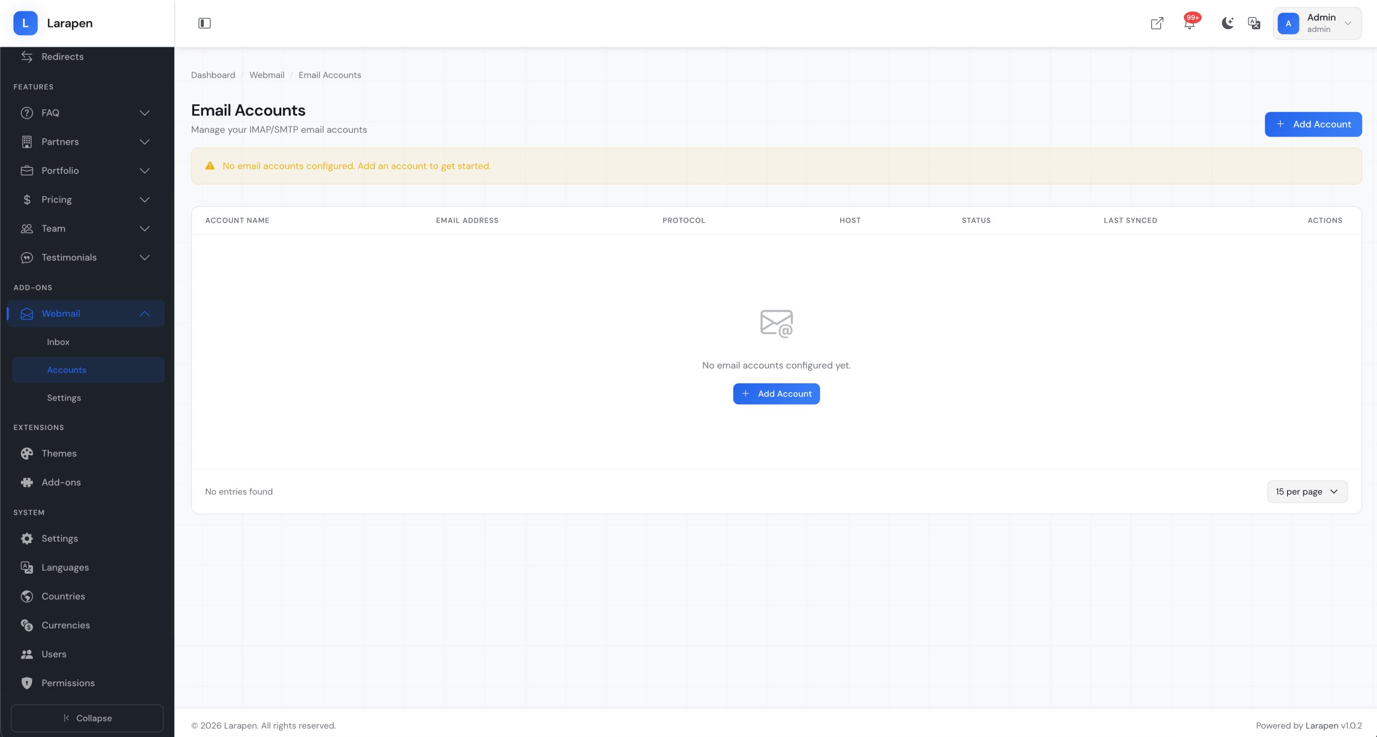The image size is (1377, 737).
Task: Click the top-right Add Account button
Action: (1313, 124)
